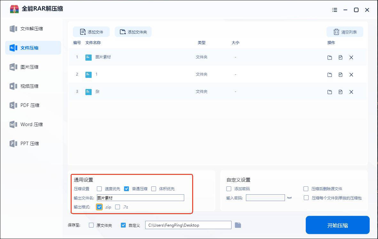Switch to 图片压缩 in sidebar

coord(29,67)
